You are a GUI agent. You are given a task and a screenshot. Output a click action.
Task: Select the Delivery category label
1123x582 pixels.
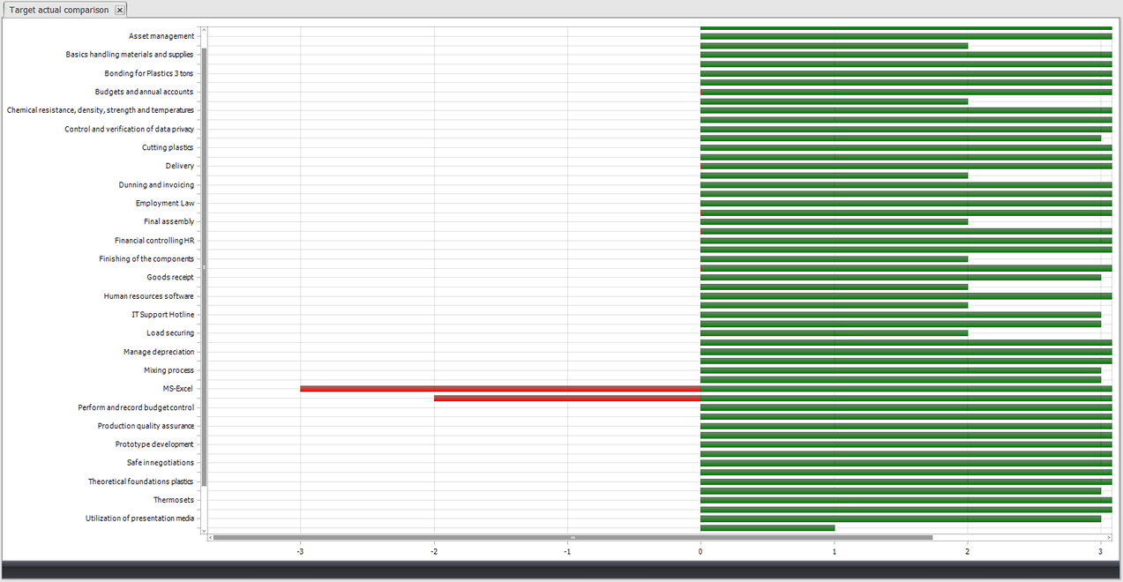point(179,166)
